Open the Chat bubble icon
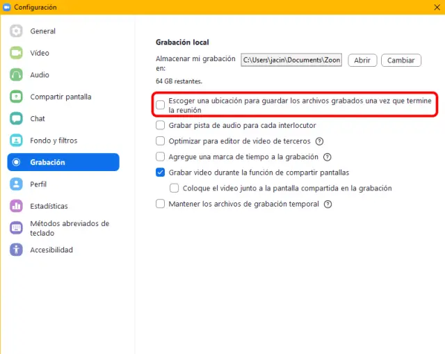Viewport: 445px width, 354px height. point(17,119)
